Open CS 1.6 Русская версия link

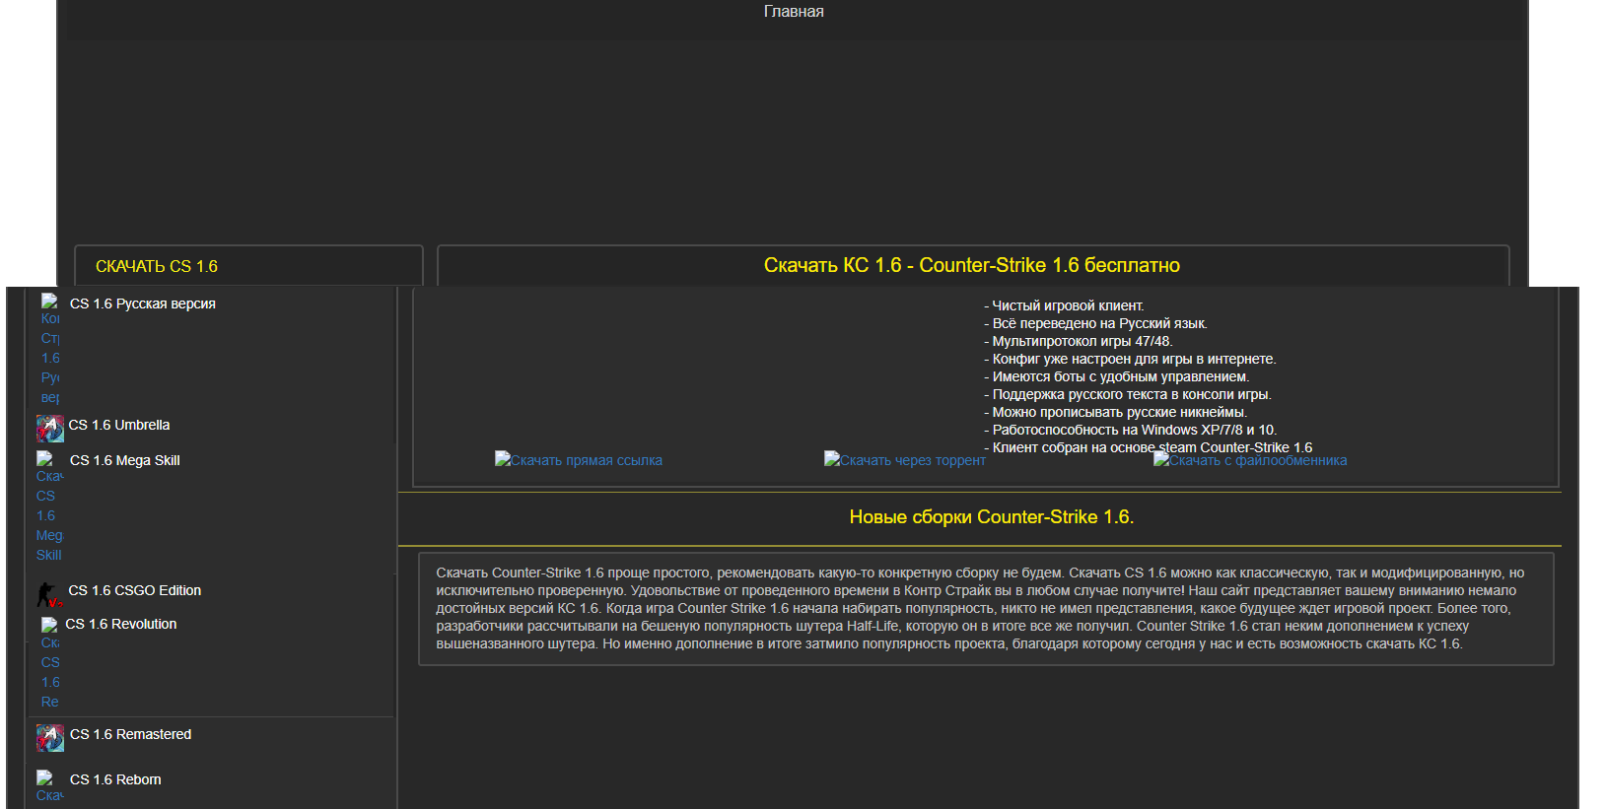(x=143, y=303)
